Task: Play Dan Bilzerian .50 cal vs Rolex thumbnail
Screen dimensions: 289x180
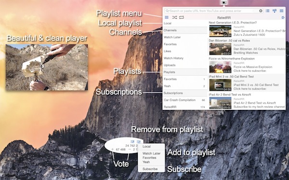Action: [220, 49]
